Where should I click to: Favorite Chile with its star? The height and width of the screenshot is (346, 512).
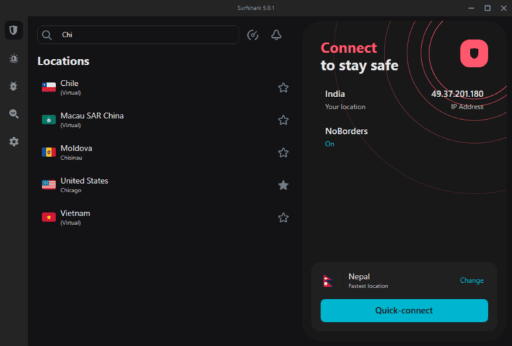pos(283,88)
